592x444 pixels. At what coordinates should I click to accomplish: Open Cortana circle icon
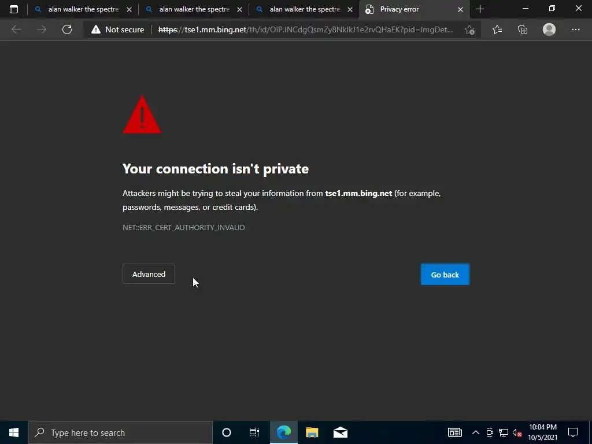coord(227,432)
